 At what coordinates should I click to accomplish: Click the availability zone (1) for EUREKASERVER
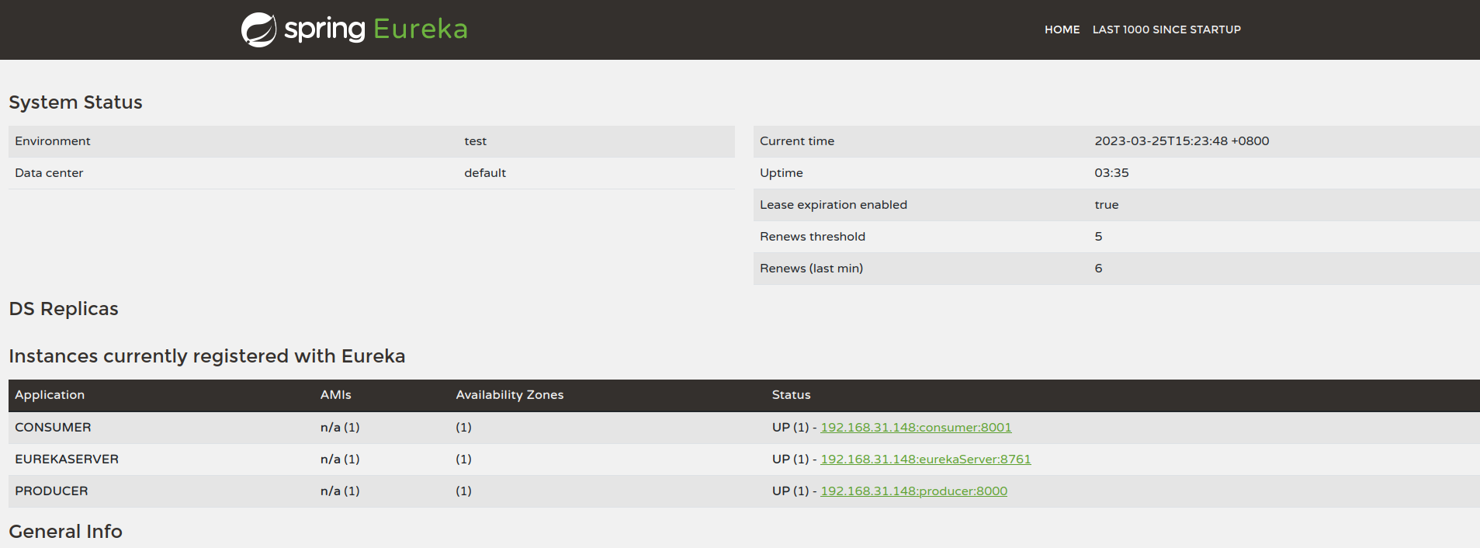tap(463, 460)
